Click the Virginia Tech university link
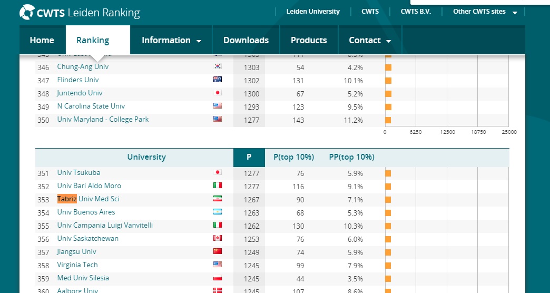This screenshot has height=293, width=550. tap(77, 265)
